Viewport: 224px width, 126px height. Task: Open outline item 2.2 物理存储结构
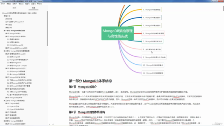click(13, 42)
